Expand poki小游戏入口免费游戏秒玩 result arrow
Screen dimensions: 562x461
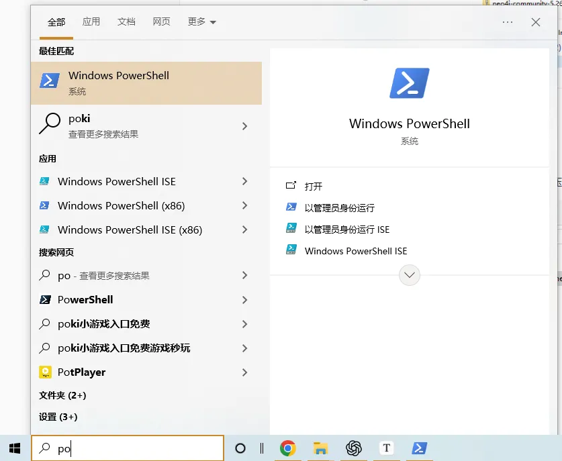click(x=244, y=348)
